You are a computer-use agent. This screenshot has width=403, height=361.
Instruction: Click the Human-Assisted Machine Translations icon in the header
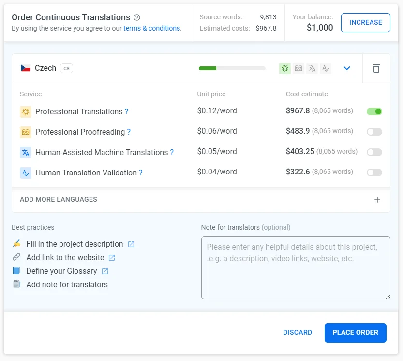click(312, 68)
